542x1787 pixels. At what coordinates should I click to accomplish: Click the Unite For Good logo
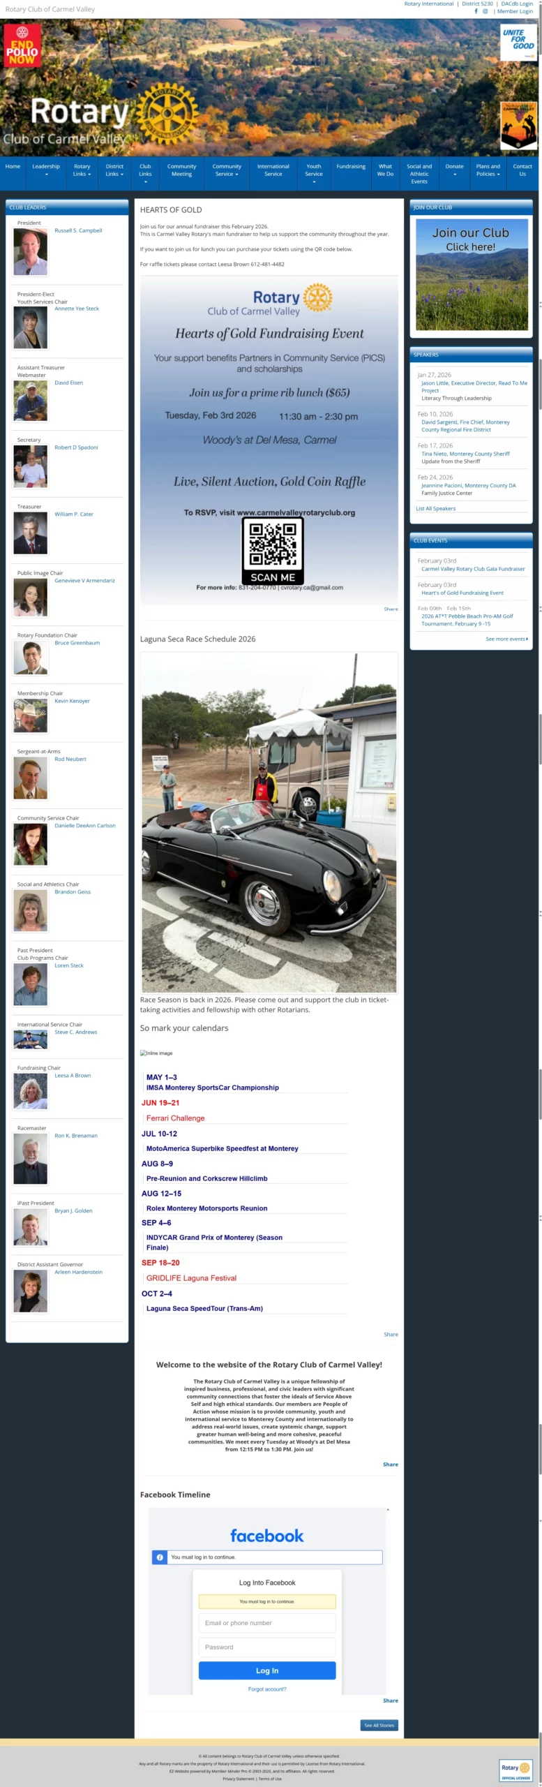(x=518, y=43)
